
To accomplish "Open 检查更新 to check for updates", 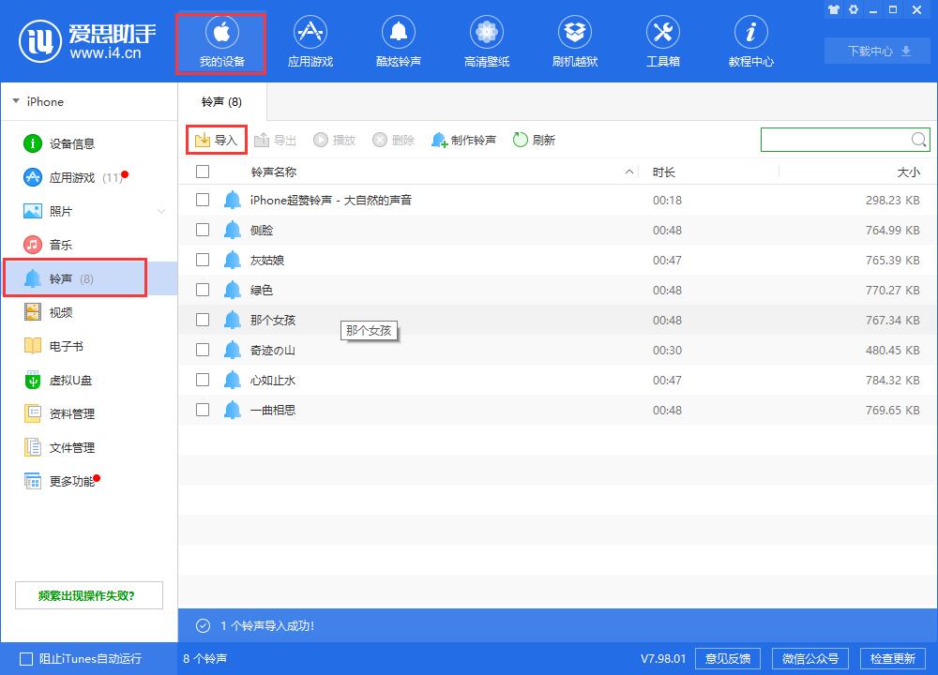I will 892,658.
